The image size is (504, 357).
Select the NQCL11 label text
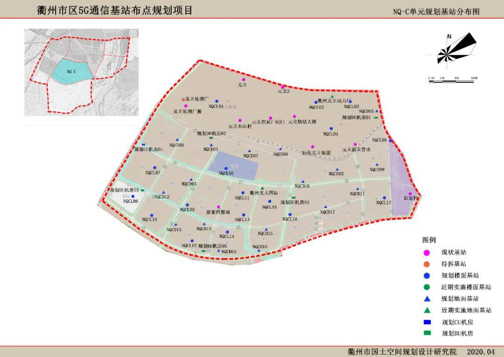242,198
